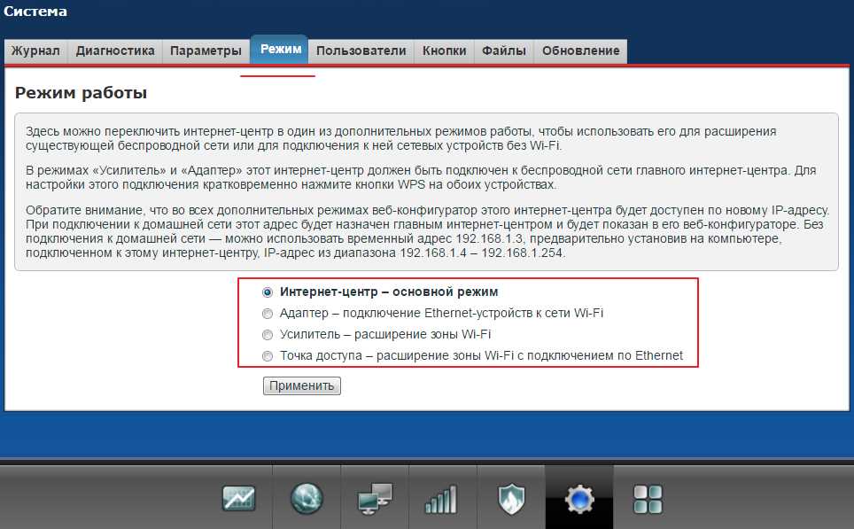Select Усилитель mode radio button
Image resolution: width=854 pixels, height=529 pixels.
(x=268, y=335)
